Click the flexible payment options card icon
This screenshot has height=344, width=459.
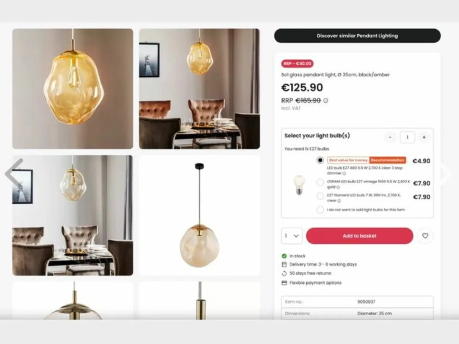click(x=284, y=283)
